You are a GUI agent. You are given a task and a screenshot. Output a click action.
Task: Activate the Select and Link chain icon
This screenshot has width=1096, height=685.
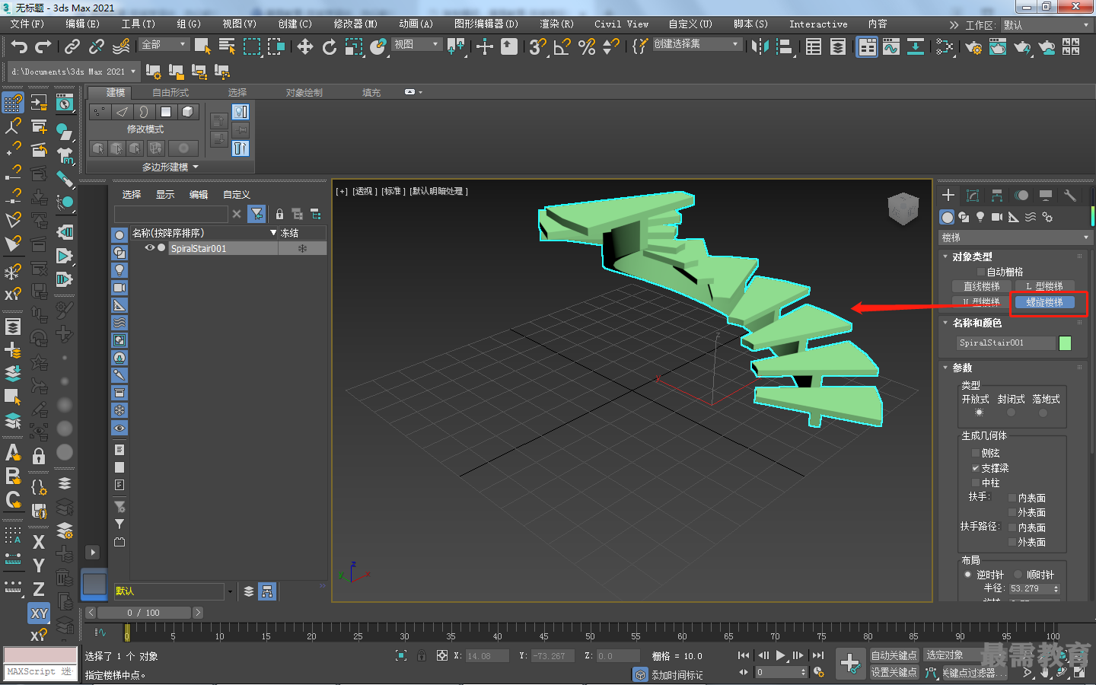[72, 46]
